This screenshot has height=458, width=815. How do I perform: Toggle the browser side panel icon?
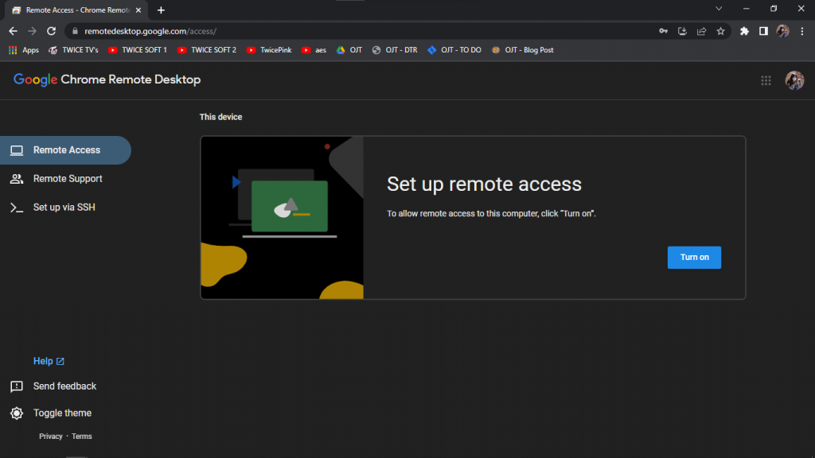(763, 31)
